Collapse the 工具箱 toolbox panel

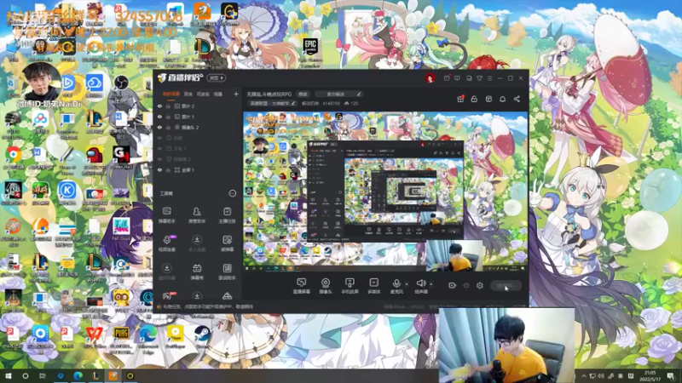[x=233, y=193]
